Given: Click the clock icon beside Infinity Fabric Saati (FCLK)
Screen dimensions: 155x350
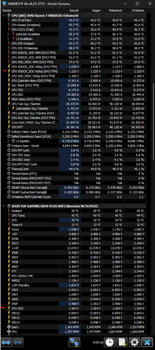Looking at the screenshot, I should [9, 132].
